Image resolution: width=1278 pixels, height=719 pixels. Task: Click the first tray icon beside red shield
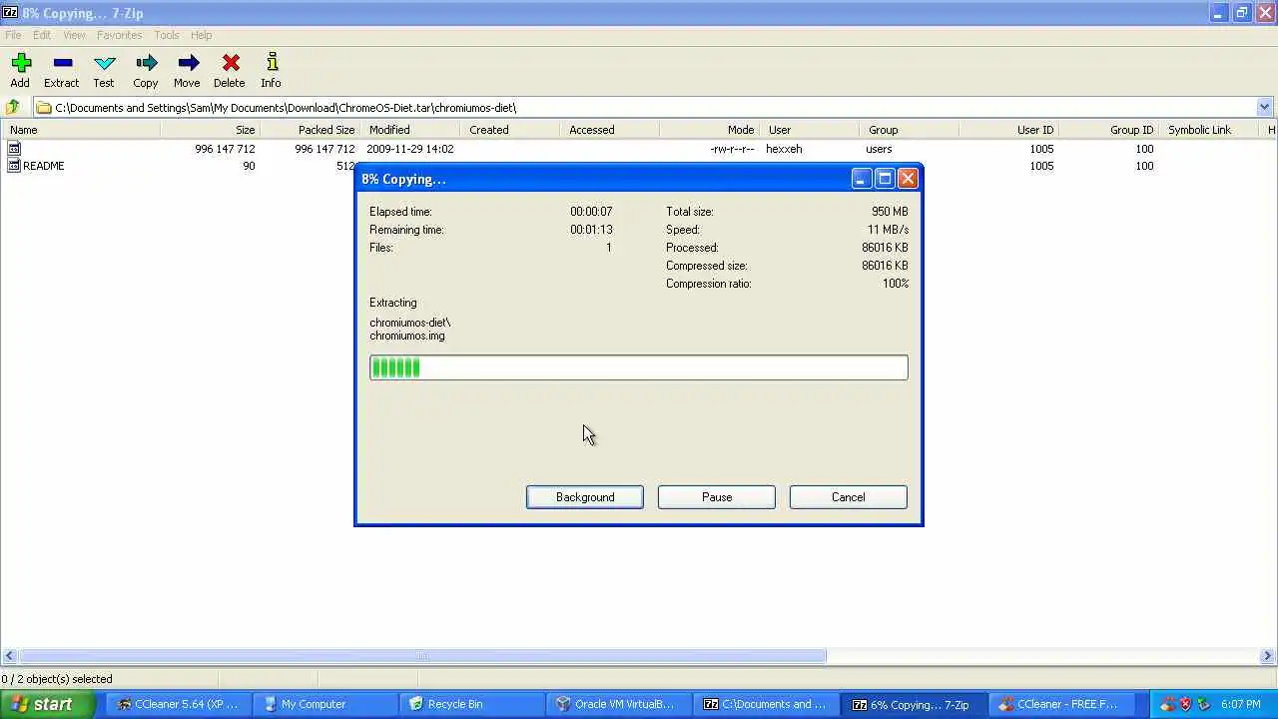pos(1167,704)
